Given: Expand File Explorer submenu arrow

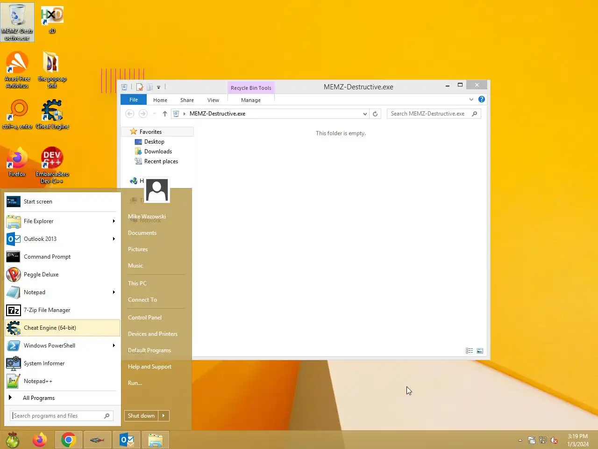Looking at the screenshot, I should click(x=114, y=221).
